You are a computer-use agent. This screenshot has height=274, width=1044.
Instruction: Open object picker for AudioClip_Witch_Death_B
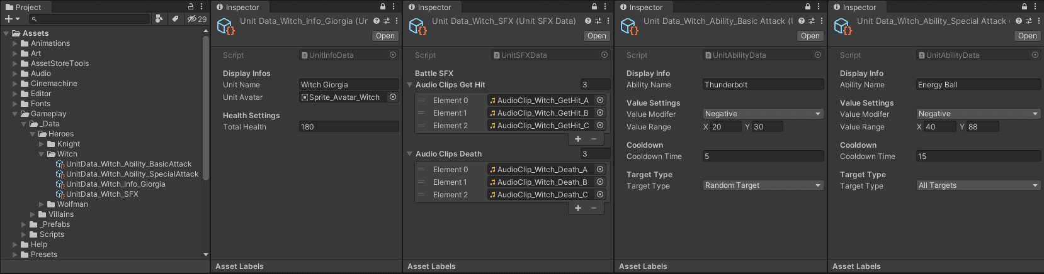[600, 182]
